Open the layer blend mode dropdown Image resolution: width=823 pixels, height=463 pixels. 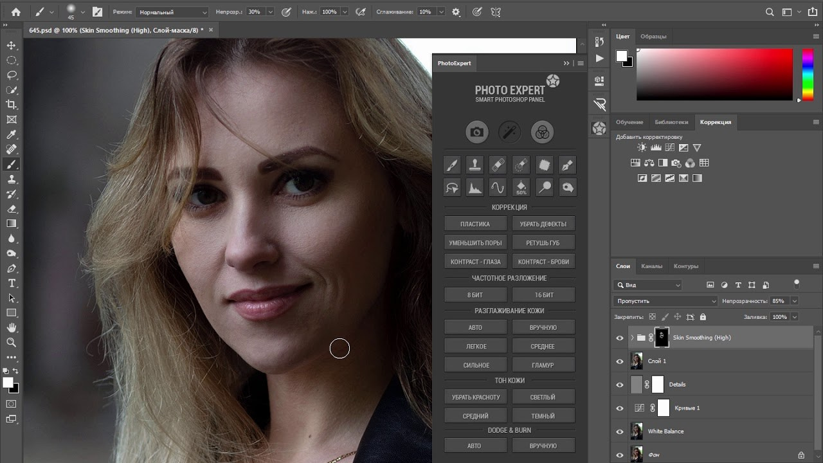[x=665, y=301]
